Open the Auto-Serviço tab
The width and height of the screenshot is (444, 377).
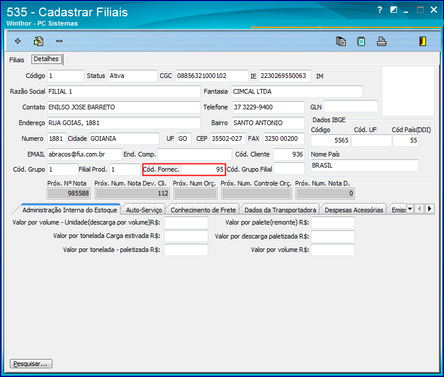click(x=144, y=210)
